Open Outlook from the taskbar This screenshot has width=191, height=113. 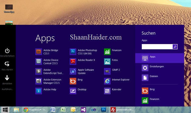click(x=73, y=110)
